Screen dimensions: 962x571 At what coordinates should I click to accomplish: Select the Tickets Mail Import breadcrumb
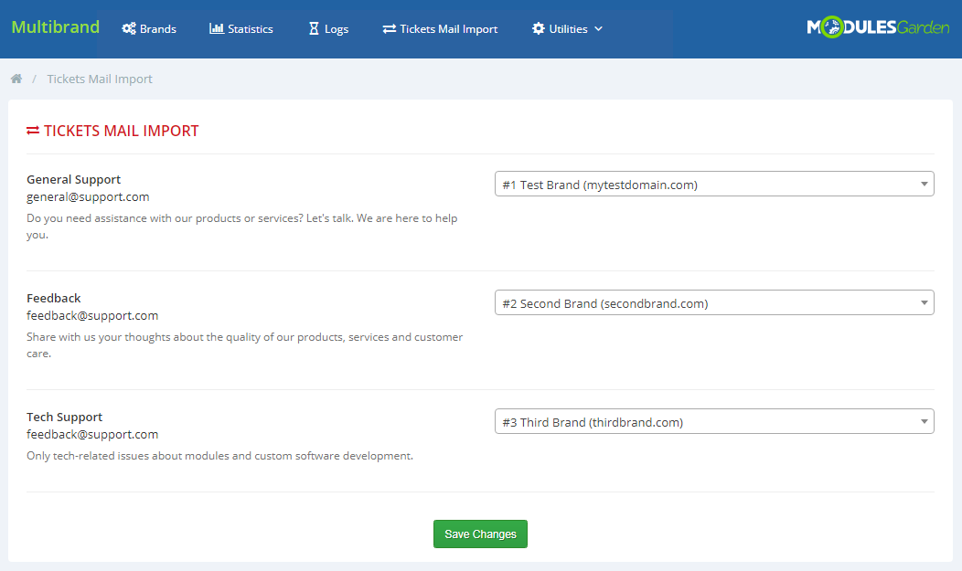[100, 79]
